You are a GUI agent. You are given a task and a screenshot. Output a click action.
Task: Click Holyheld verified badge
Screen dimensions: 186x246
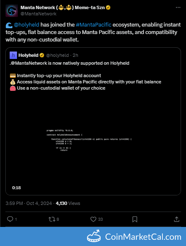pyautogui.click(x=42, y=55)
